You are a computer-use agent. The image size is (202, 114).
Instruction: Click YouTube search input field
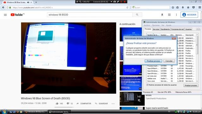click(x=90, y=15)
